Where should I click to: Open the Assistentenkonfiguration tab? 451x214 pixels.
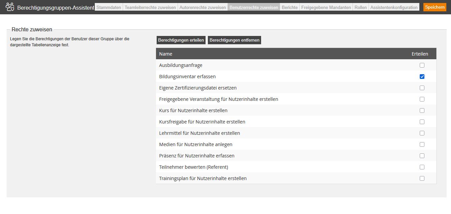(394, 7)
